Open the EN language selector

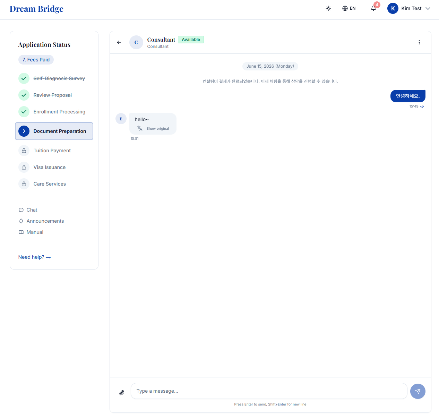[349, 8]
